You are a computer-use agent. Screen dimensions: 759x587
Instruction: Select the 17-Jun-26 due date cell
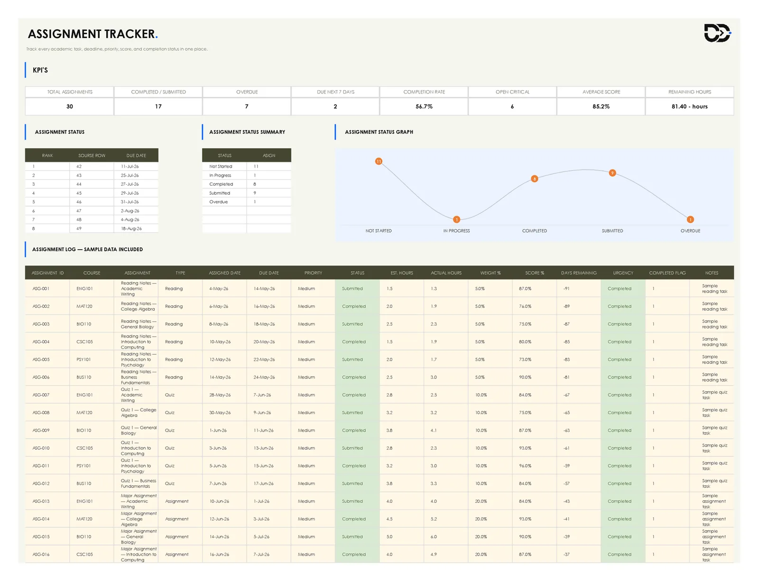pyautogui.click(x=269, y=483)
